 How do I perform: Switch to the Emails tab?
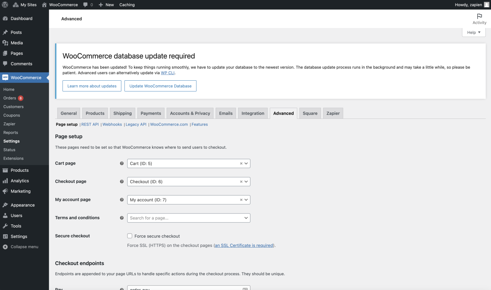coord(226,113)
